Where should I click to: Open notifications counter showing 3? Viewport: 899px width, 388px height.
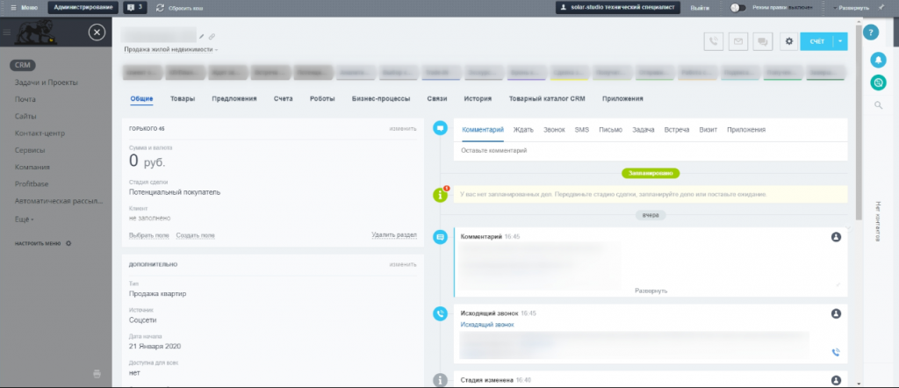point(135,7)
